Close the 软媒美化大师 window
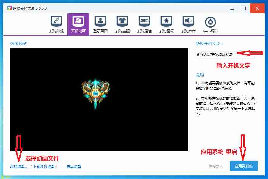The image size is (268, 179). pos(257,9)
